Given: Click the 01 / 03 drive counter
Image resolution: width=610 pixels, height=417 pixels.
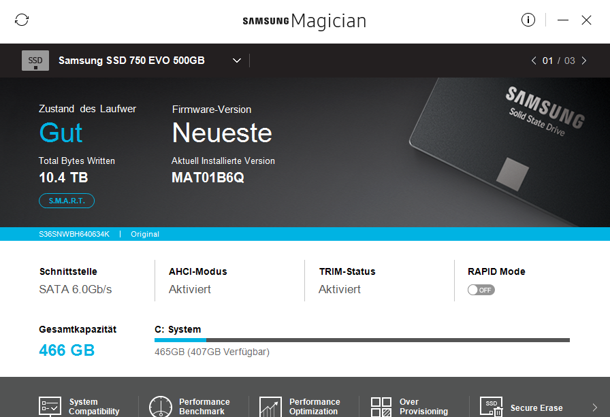Looking at the screenshot, I should 559,61.
